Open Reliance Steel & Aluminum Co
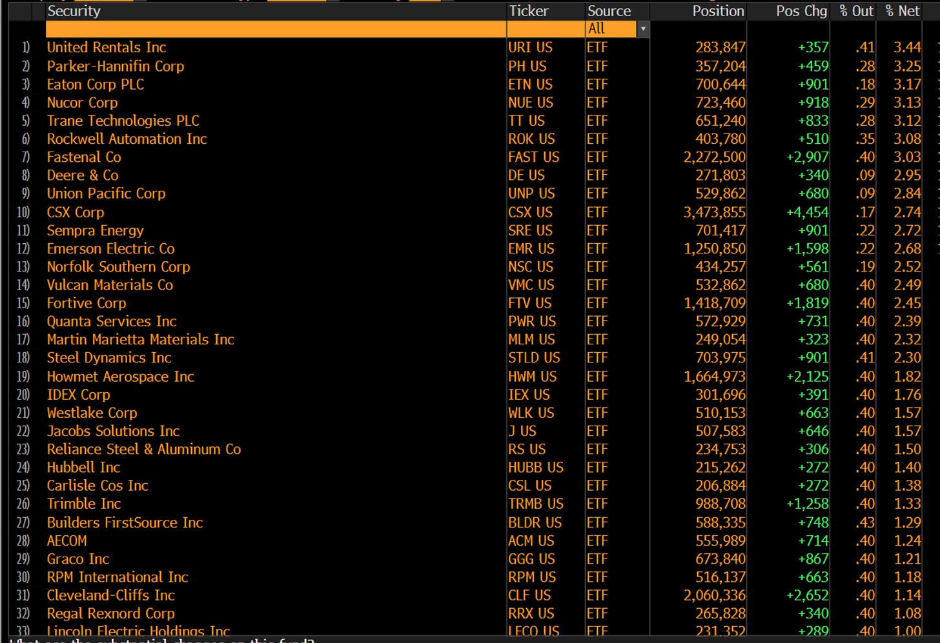This screenshot has width=940, height=643. click(x=144, y=449)
